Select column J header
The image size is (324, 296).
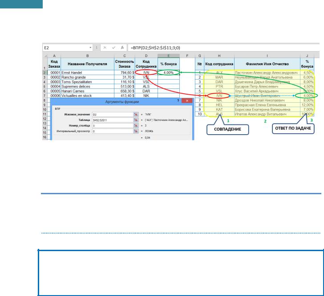coord(307,56)
